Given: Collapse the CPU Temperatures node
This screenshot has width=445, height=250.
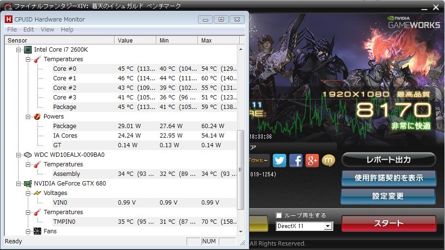Looking at the screenshot, I should [x=28, y=59].
